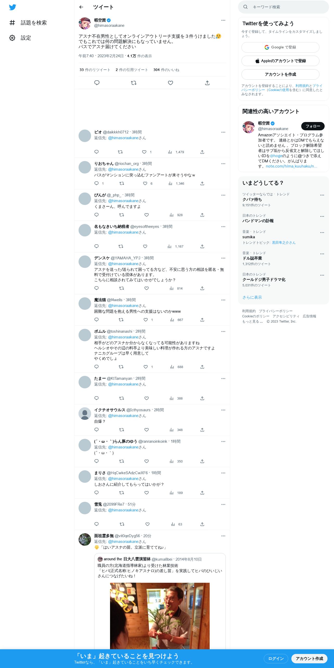Like りおちゃん's reply
This screenshot has height=668, width=334.
click(x=145, y=183)
